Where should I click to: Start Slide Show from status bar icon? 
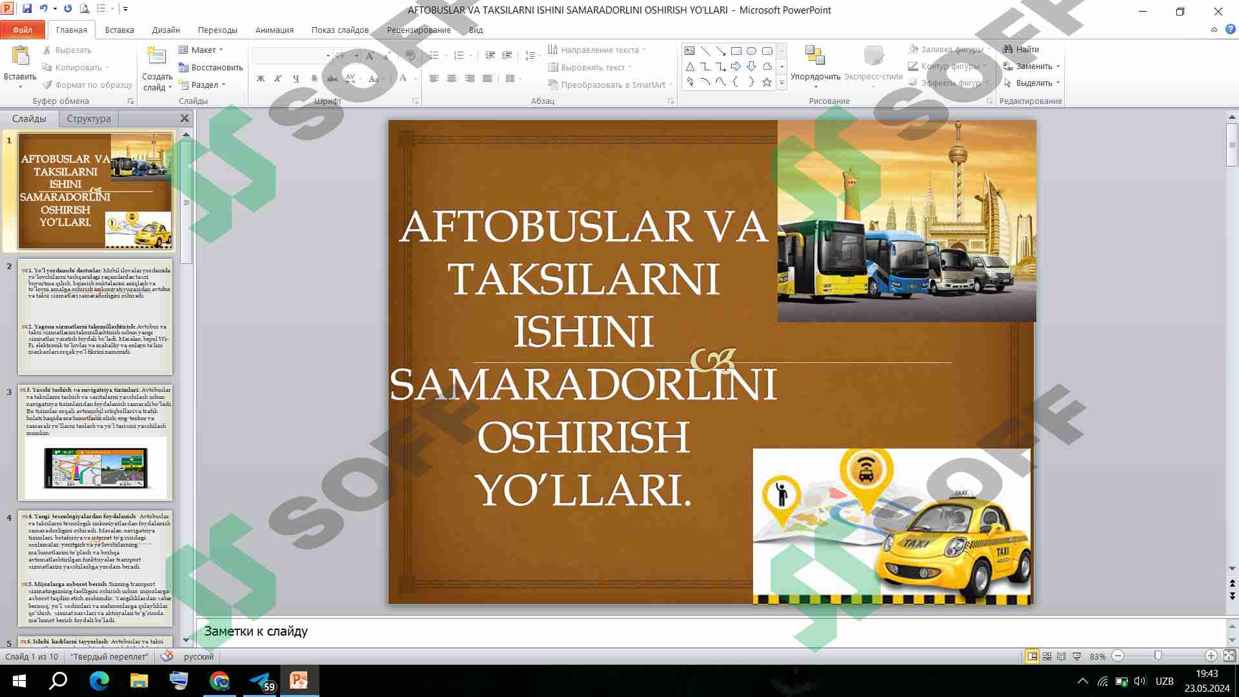[1077, 656]
